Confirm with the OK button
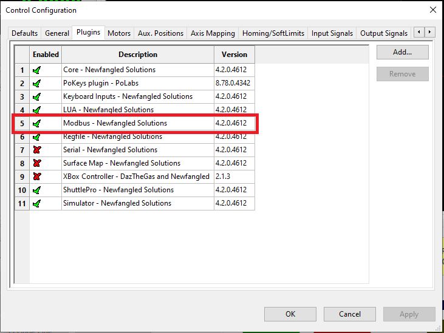This screenshot has height=333, width=444. coord(290,314)
